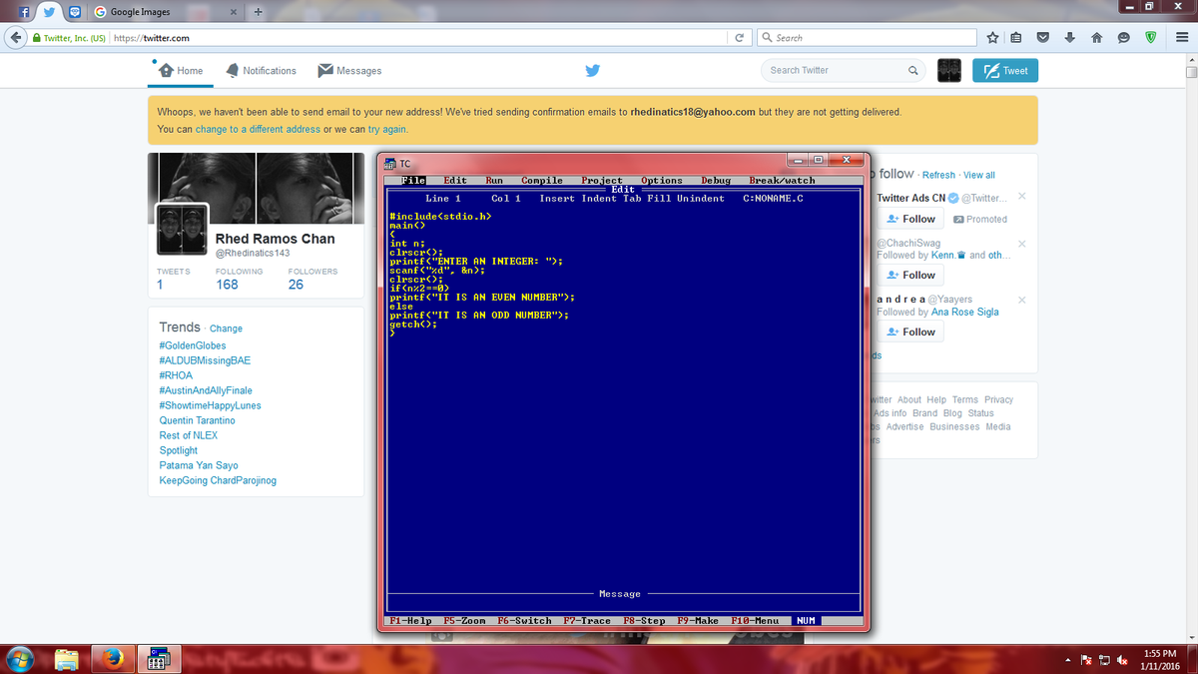
Task: Click the Tweet button
Action: pos(1005,70)
